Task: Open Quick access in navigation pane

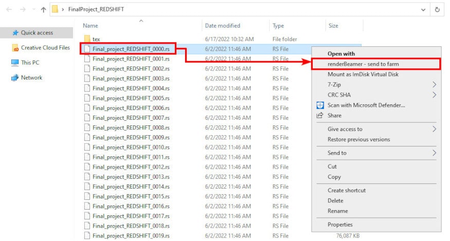Action: tap(37, 33)
